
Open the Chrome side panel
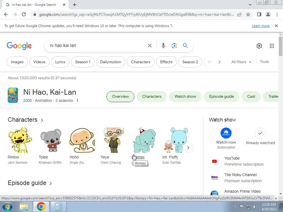259,14
